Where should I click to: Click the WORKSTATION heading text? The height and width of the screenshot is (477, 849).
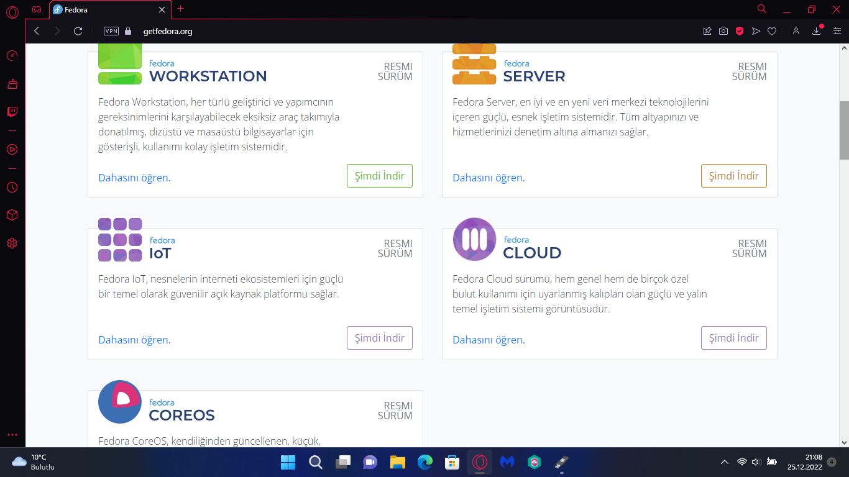(208, 76)
